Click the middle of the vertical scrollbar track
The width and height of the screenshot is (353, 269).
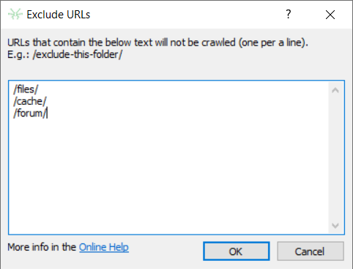point(335,158)
